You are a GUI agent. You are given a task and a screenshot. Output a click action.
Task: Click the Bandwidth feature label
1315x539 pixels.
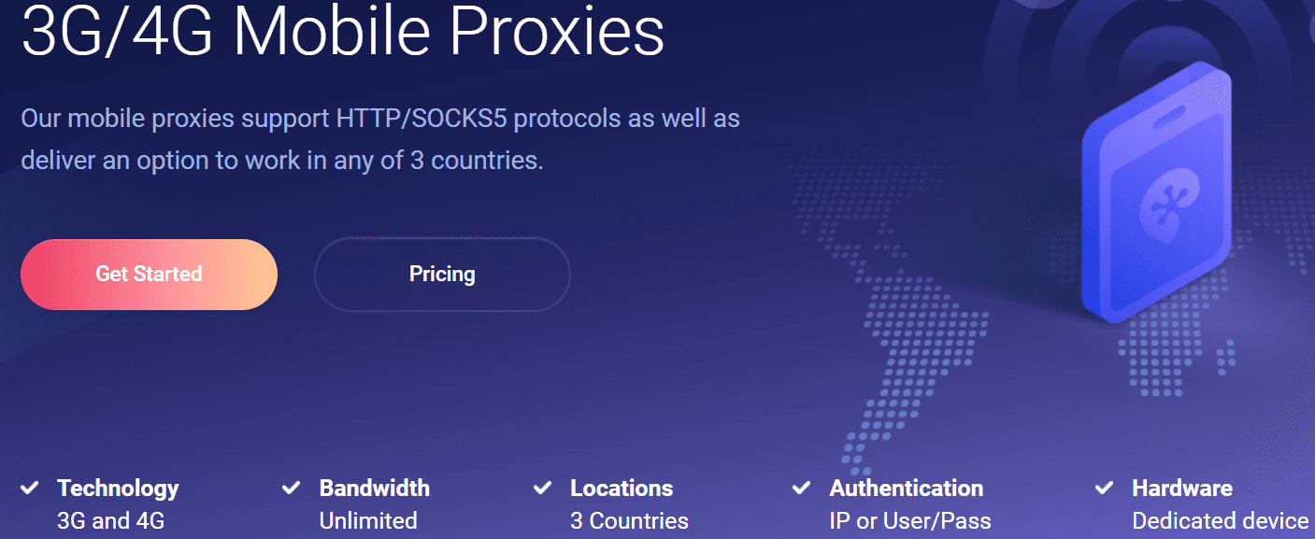pos(374,488)
